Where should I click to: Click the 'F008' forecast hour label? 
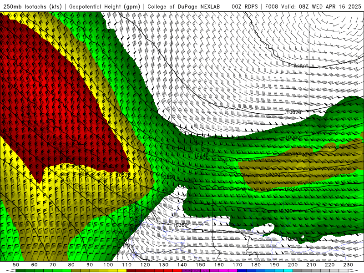(272, 7)
